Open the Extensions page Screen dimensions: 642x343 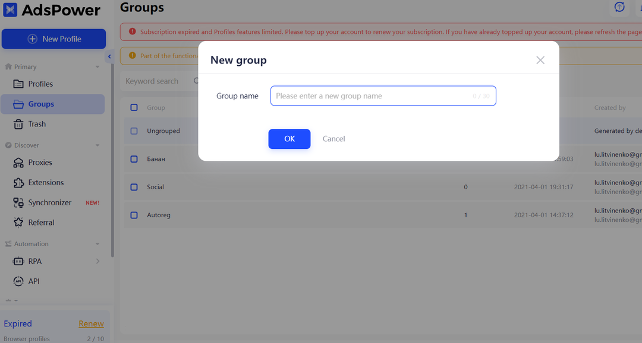[x=52, y=182]
